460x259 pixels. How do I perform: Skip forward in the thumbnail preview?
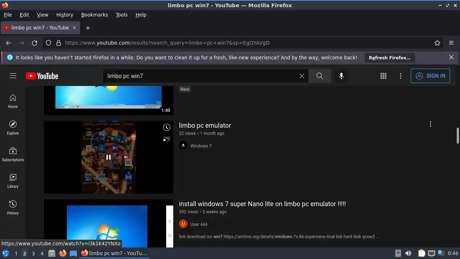click(x=126, y=157)
